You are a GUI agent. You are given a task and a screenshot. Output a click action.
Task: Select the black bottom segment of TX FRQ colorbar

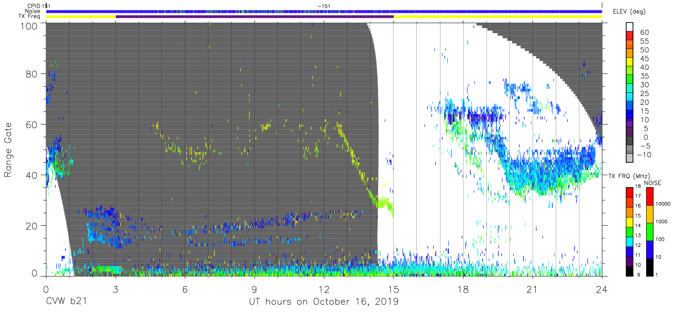click(x=629, y=270)
